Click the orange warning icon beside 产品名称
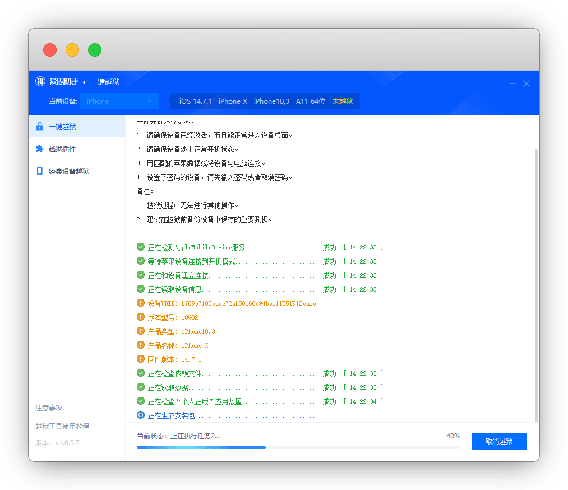Image resolution: width=568 pixels, height=490 pixels. [141, 345]
